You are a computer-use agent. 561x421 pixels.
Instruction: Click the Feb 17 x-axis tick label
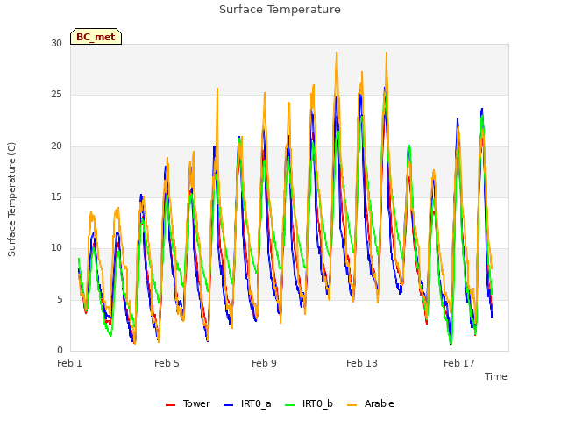[x=459, y=363]
